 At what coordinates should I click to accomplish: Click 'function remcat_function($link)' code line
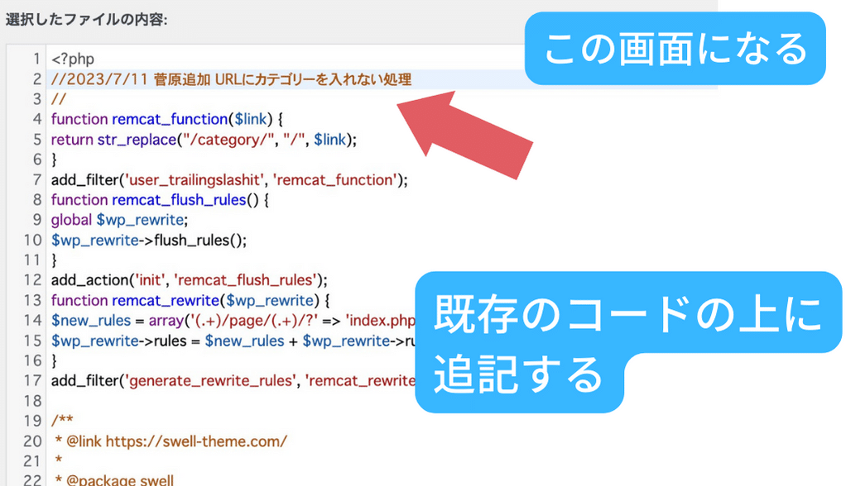[x=167, y=119]
